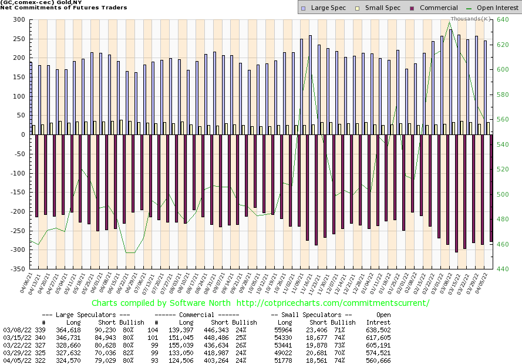Click the 04/05/22 date label on x-axis
Viewport: 522px width, 364px height.
(x=487, y=282)
